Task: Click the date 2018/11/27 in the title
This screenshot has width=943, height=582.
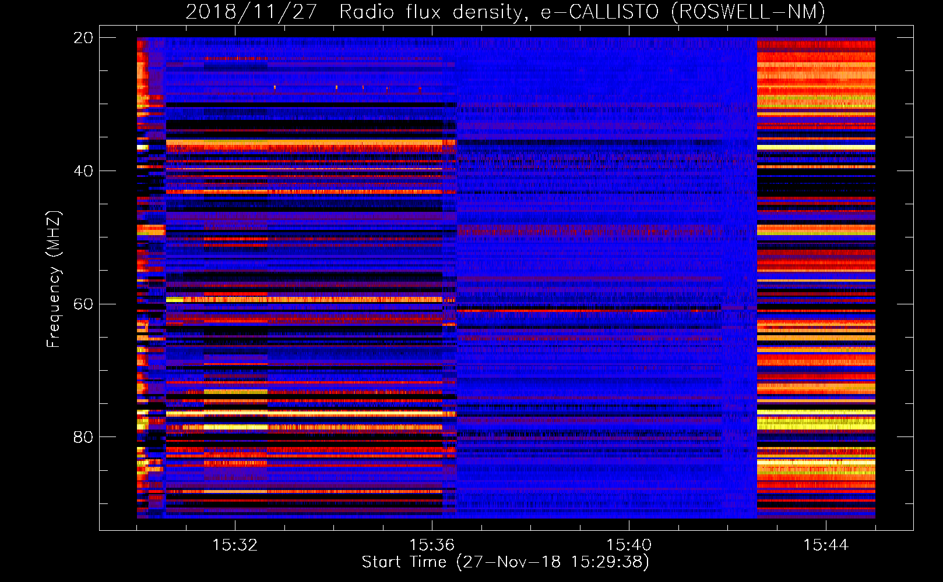Action: tap(251, 12)
